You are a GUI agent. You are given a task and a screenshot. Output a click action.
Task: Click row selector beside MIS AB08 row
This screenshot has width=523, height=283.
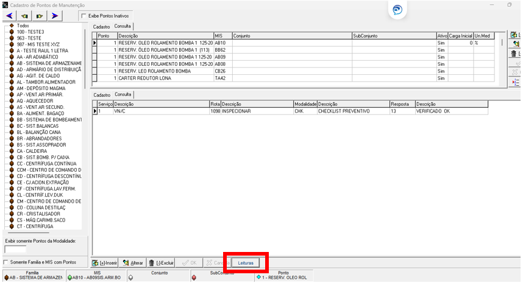point(94,64)
